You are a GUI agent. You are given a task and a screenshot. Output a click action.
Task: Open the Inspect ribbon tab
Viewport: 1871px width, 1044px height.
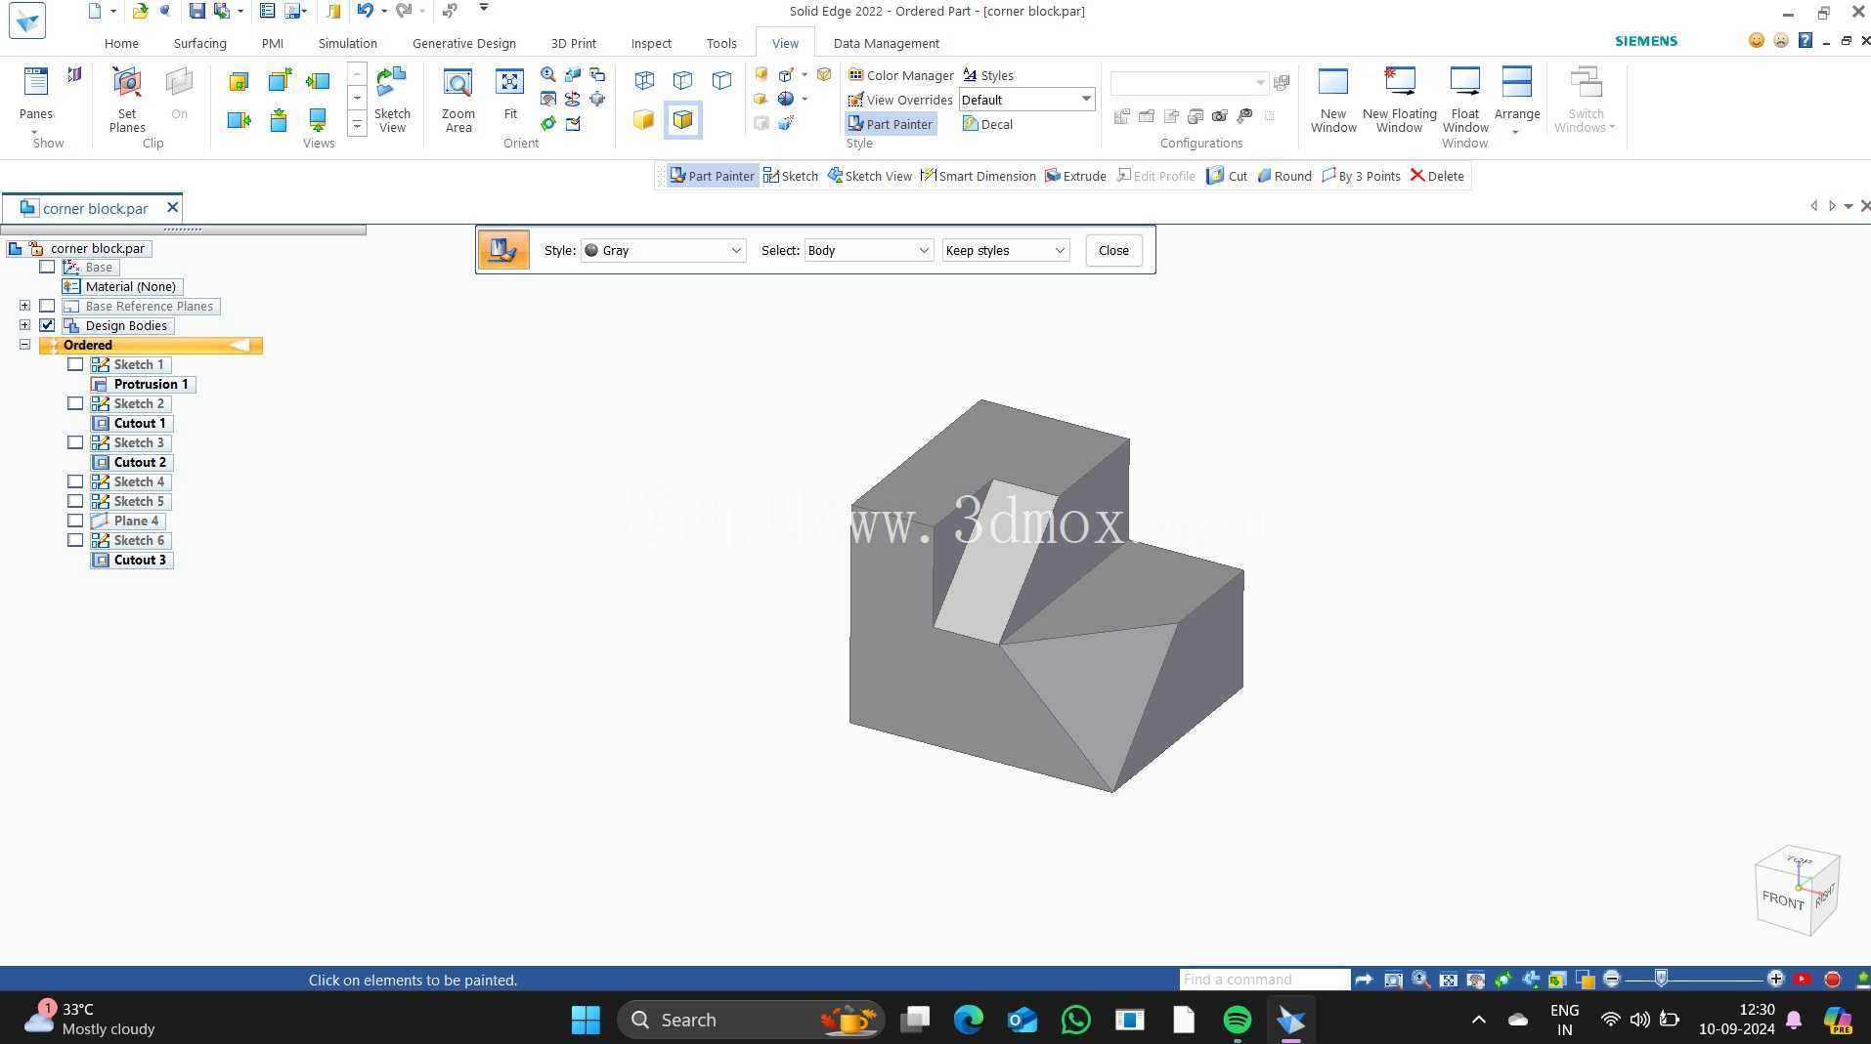(x=651, y=43)
